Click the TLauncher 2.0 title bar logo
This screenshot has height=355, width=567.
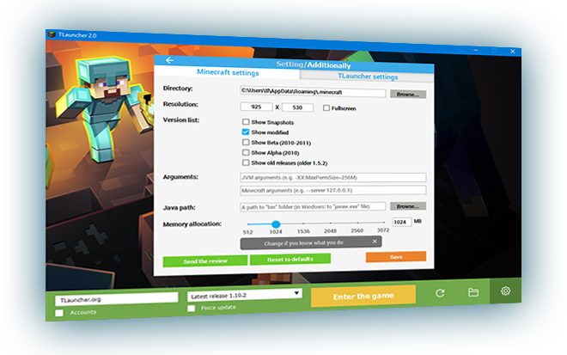click(52, 34)
